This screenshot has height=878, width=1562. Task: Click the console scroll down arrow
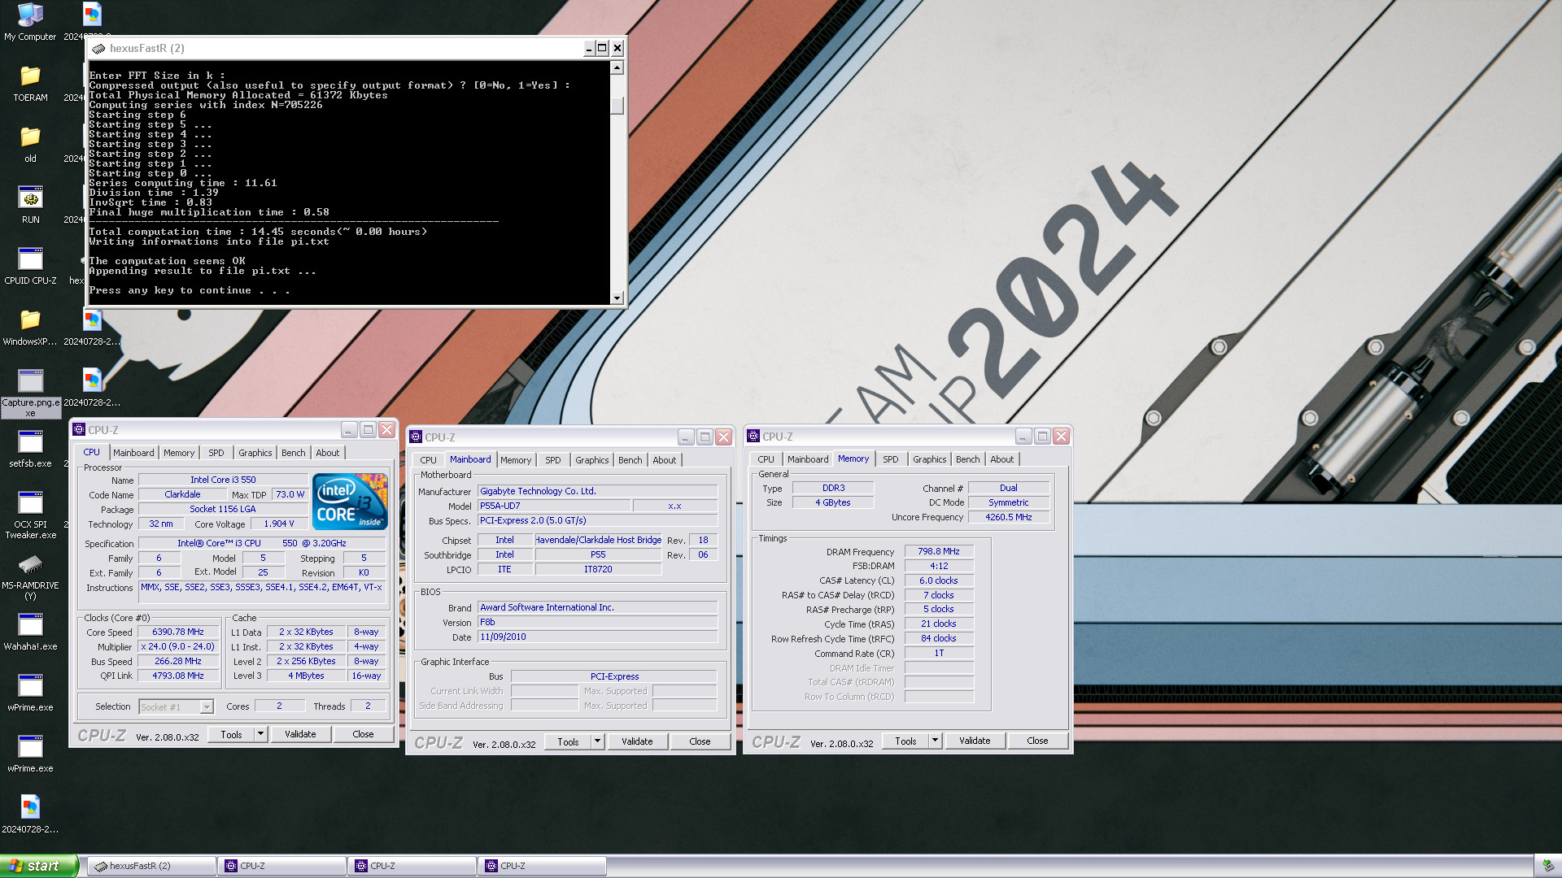(x=617, y=298)
